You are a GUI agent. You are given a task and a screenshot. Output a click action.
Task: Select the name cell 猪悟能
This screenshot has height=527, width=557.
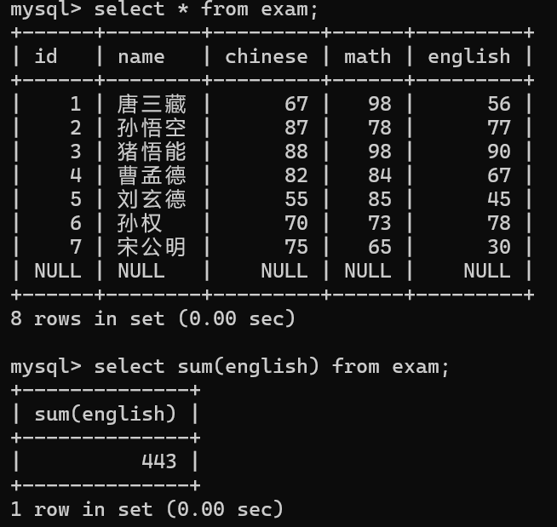pos(152,152)
